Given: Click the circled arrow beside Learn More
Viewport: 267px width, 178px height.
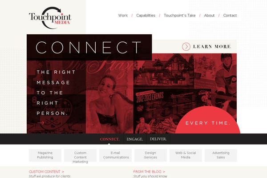Looking at the screenshot, I should click(186, 46).
